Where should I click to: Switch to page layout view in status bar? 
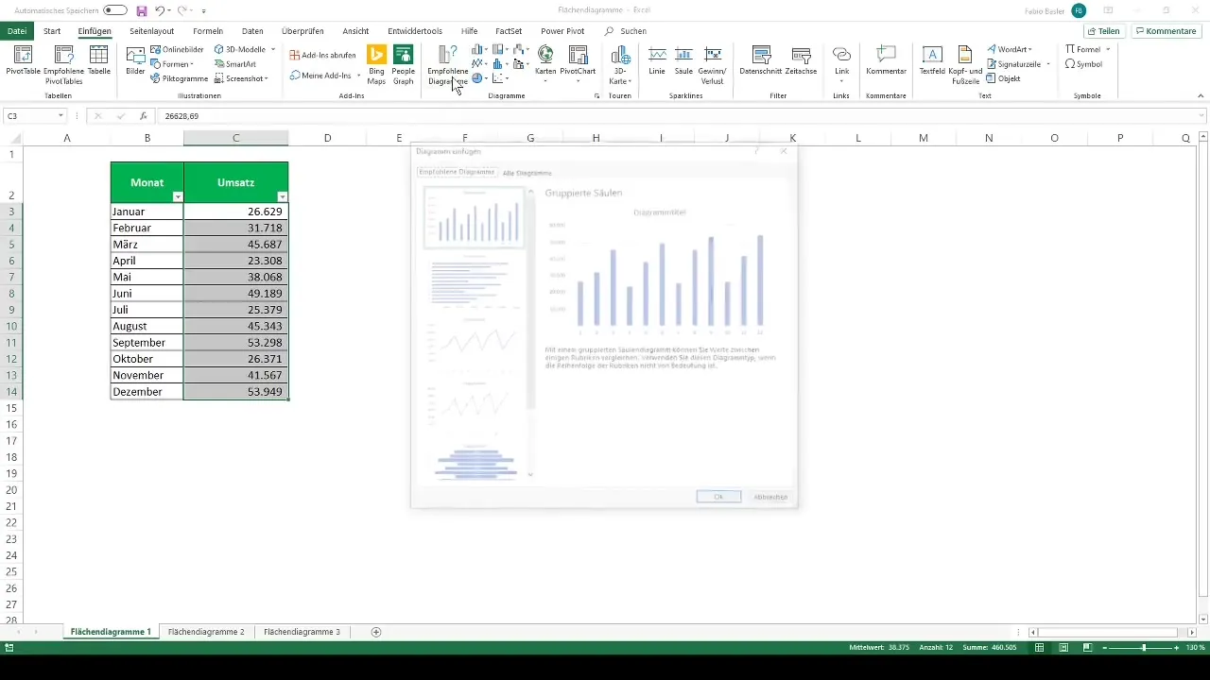(x=1063, y=648)
